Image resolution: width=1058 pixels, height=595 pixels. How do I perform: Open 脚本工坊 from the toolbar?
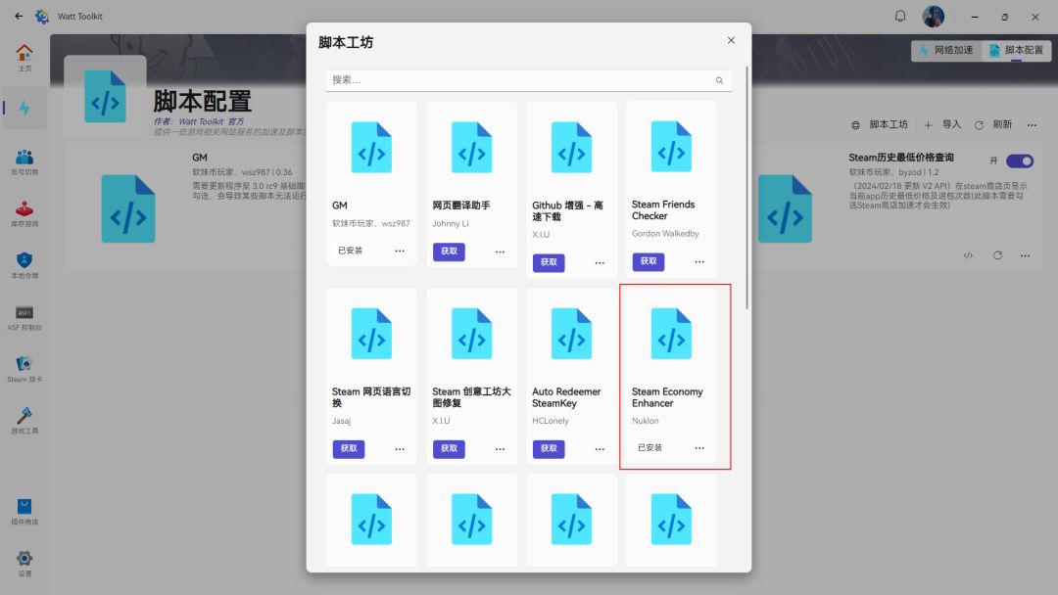[879, 124]
